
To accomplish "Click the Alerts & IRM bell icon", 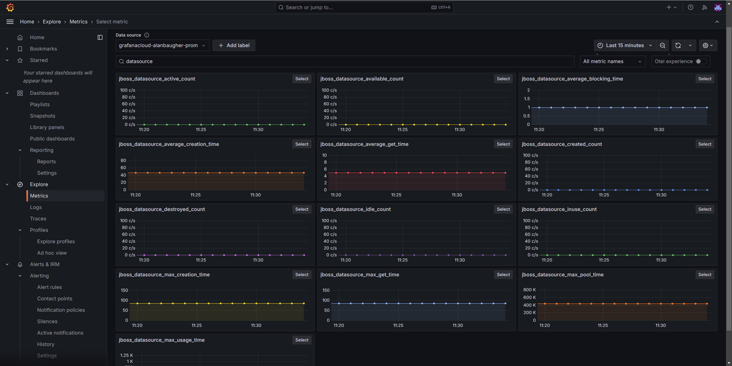I will (x=20, y=264).
